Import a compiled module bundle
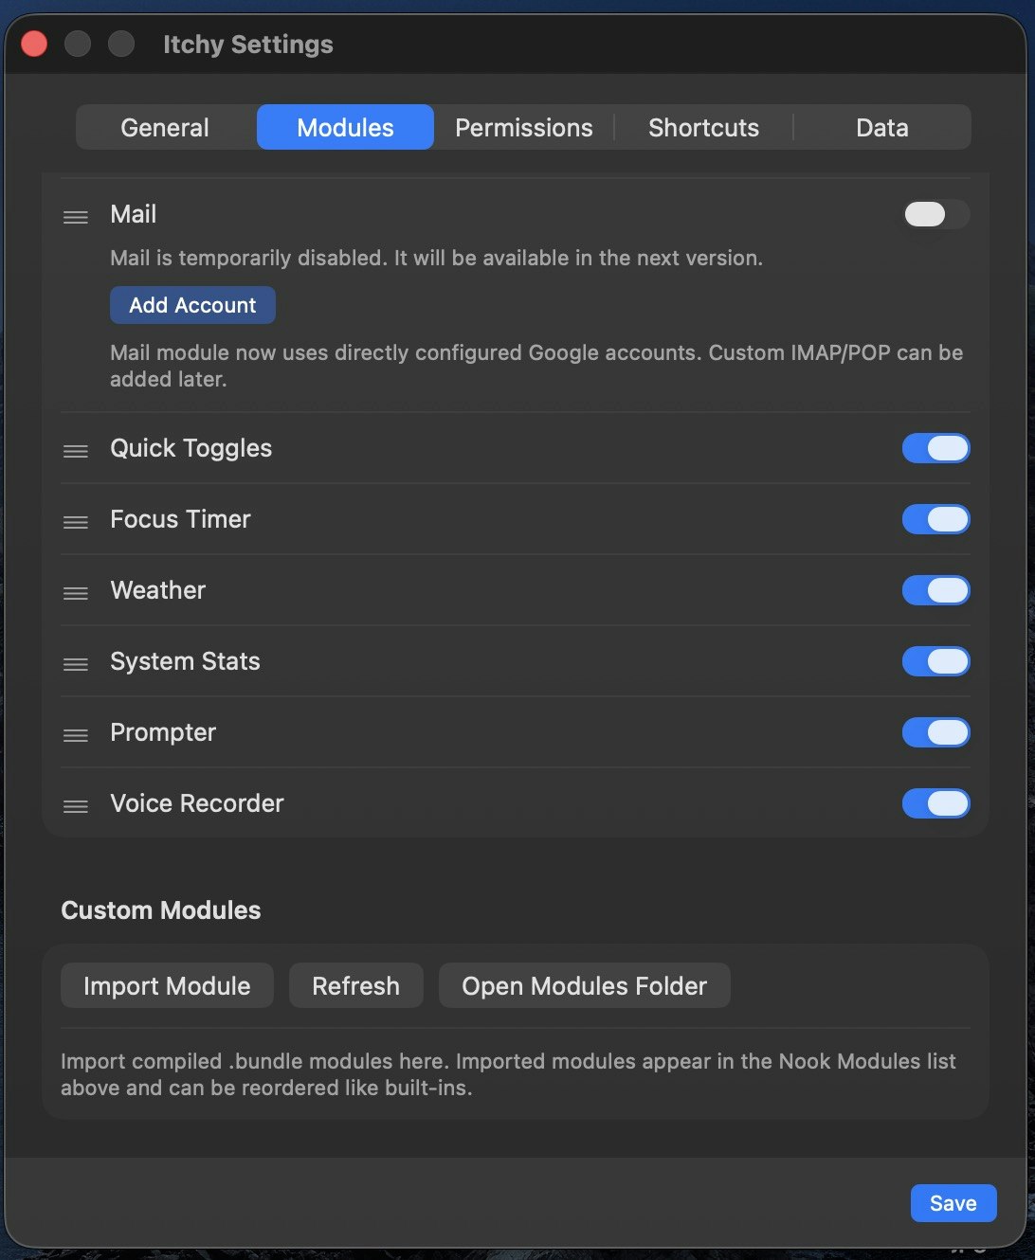The height and width of the screenshot is (1260, 1035). [x=167, y=985]
